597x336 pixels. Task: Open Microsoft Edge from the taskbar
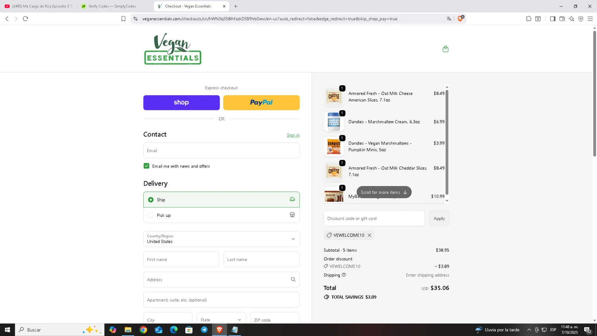click(174, 330)
